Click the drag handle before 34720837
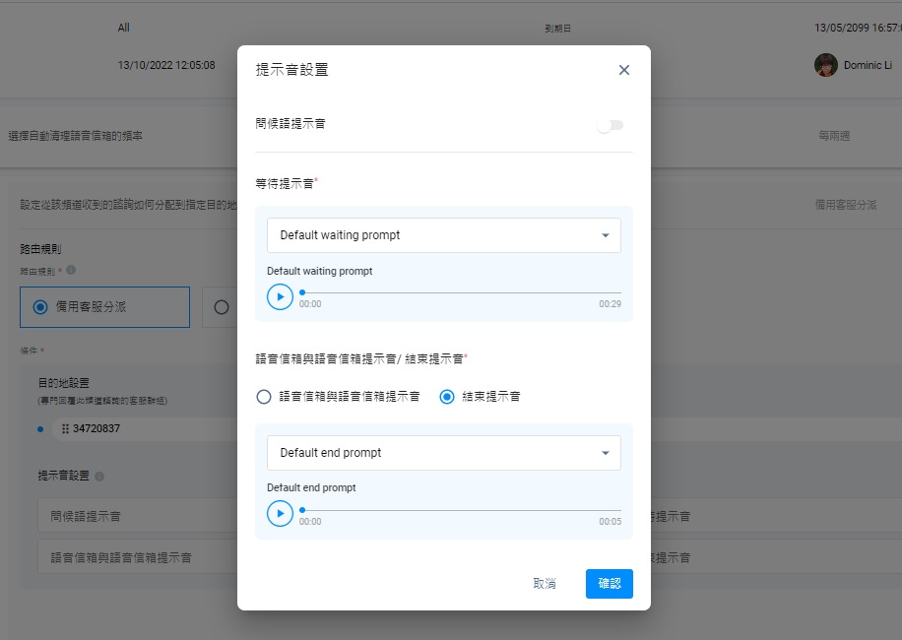Viewport: 902px width, 640px height. 65,427
